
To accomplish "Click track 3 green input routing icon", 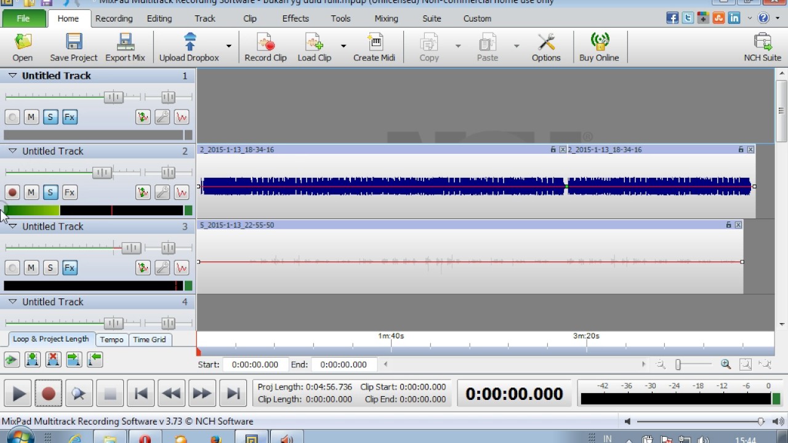I will point(143,268).
